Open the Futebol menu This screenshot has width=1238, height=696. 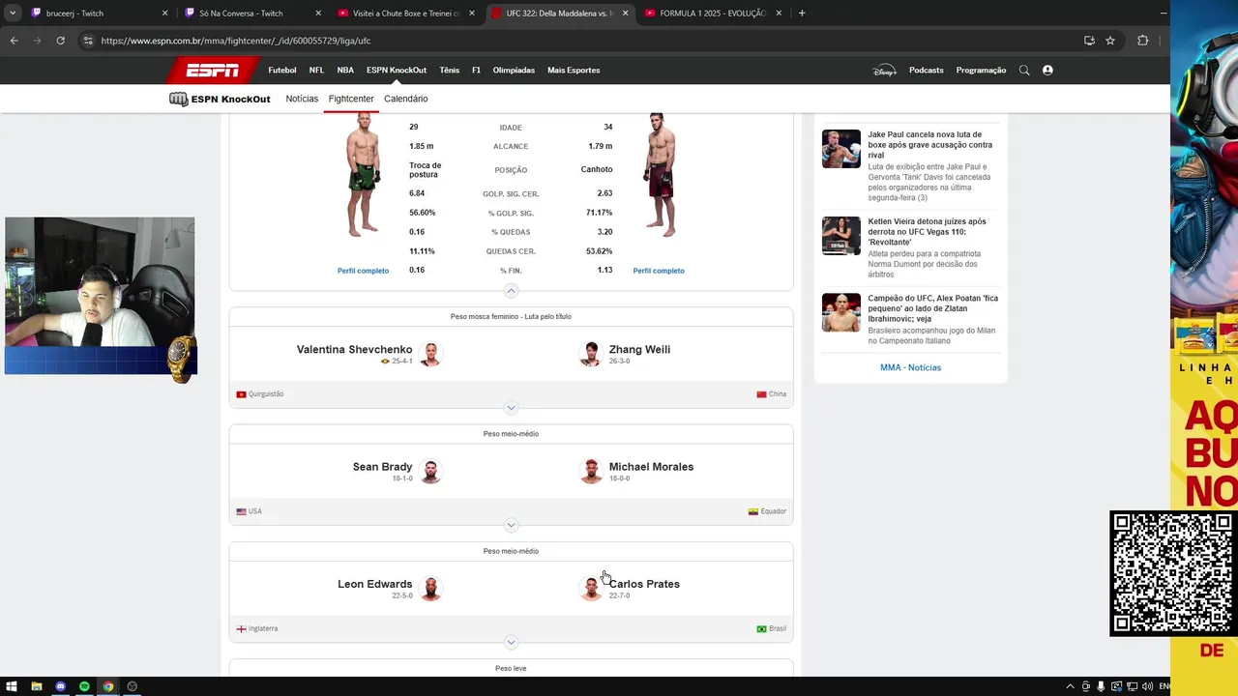pos(282,71)
